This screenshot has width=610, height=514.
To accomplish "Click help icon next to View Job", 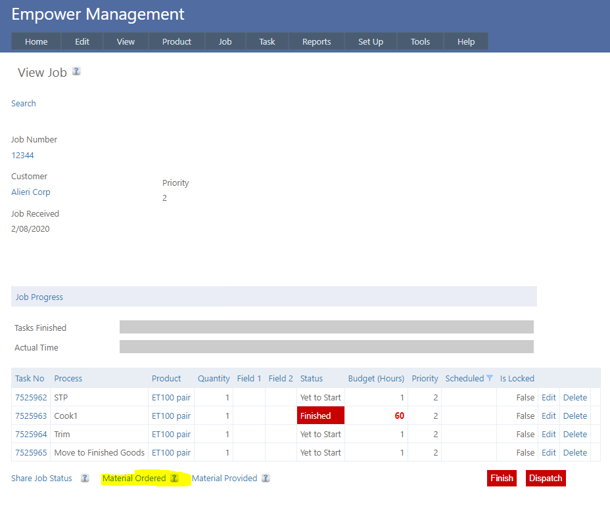I will 76,72.
